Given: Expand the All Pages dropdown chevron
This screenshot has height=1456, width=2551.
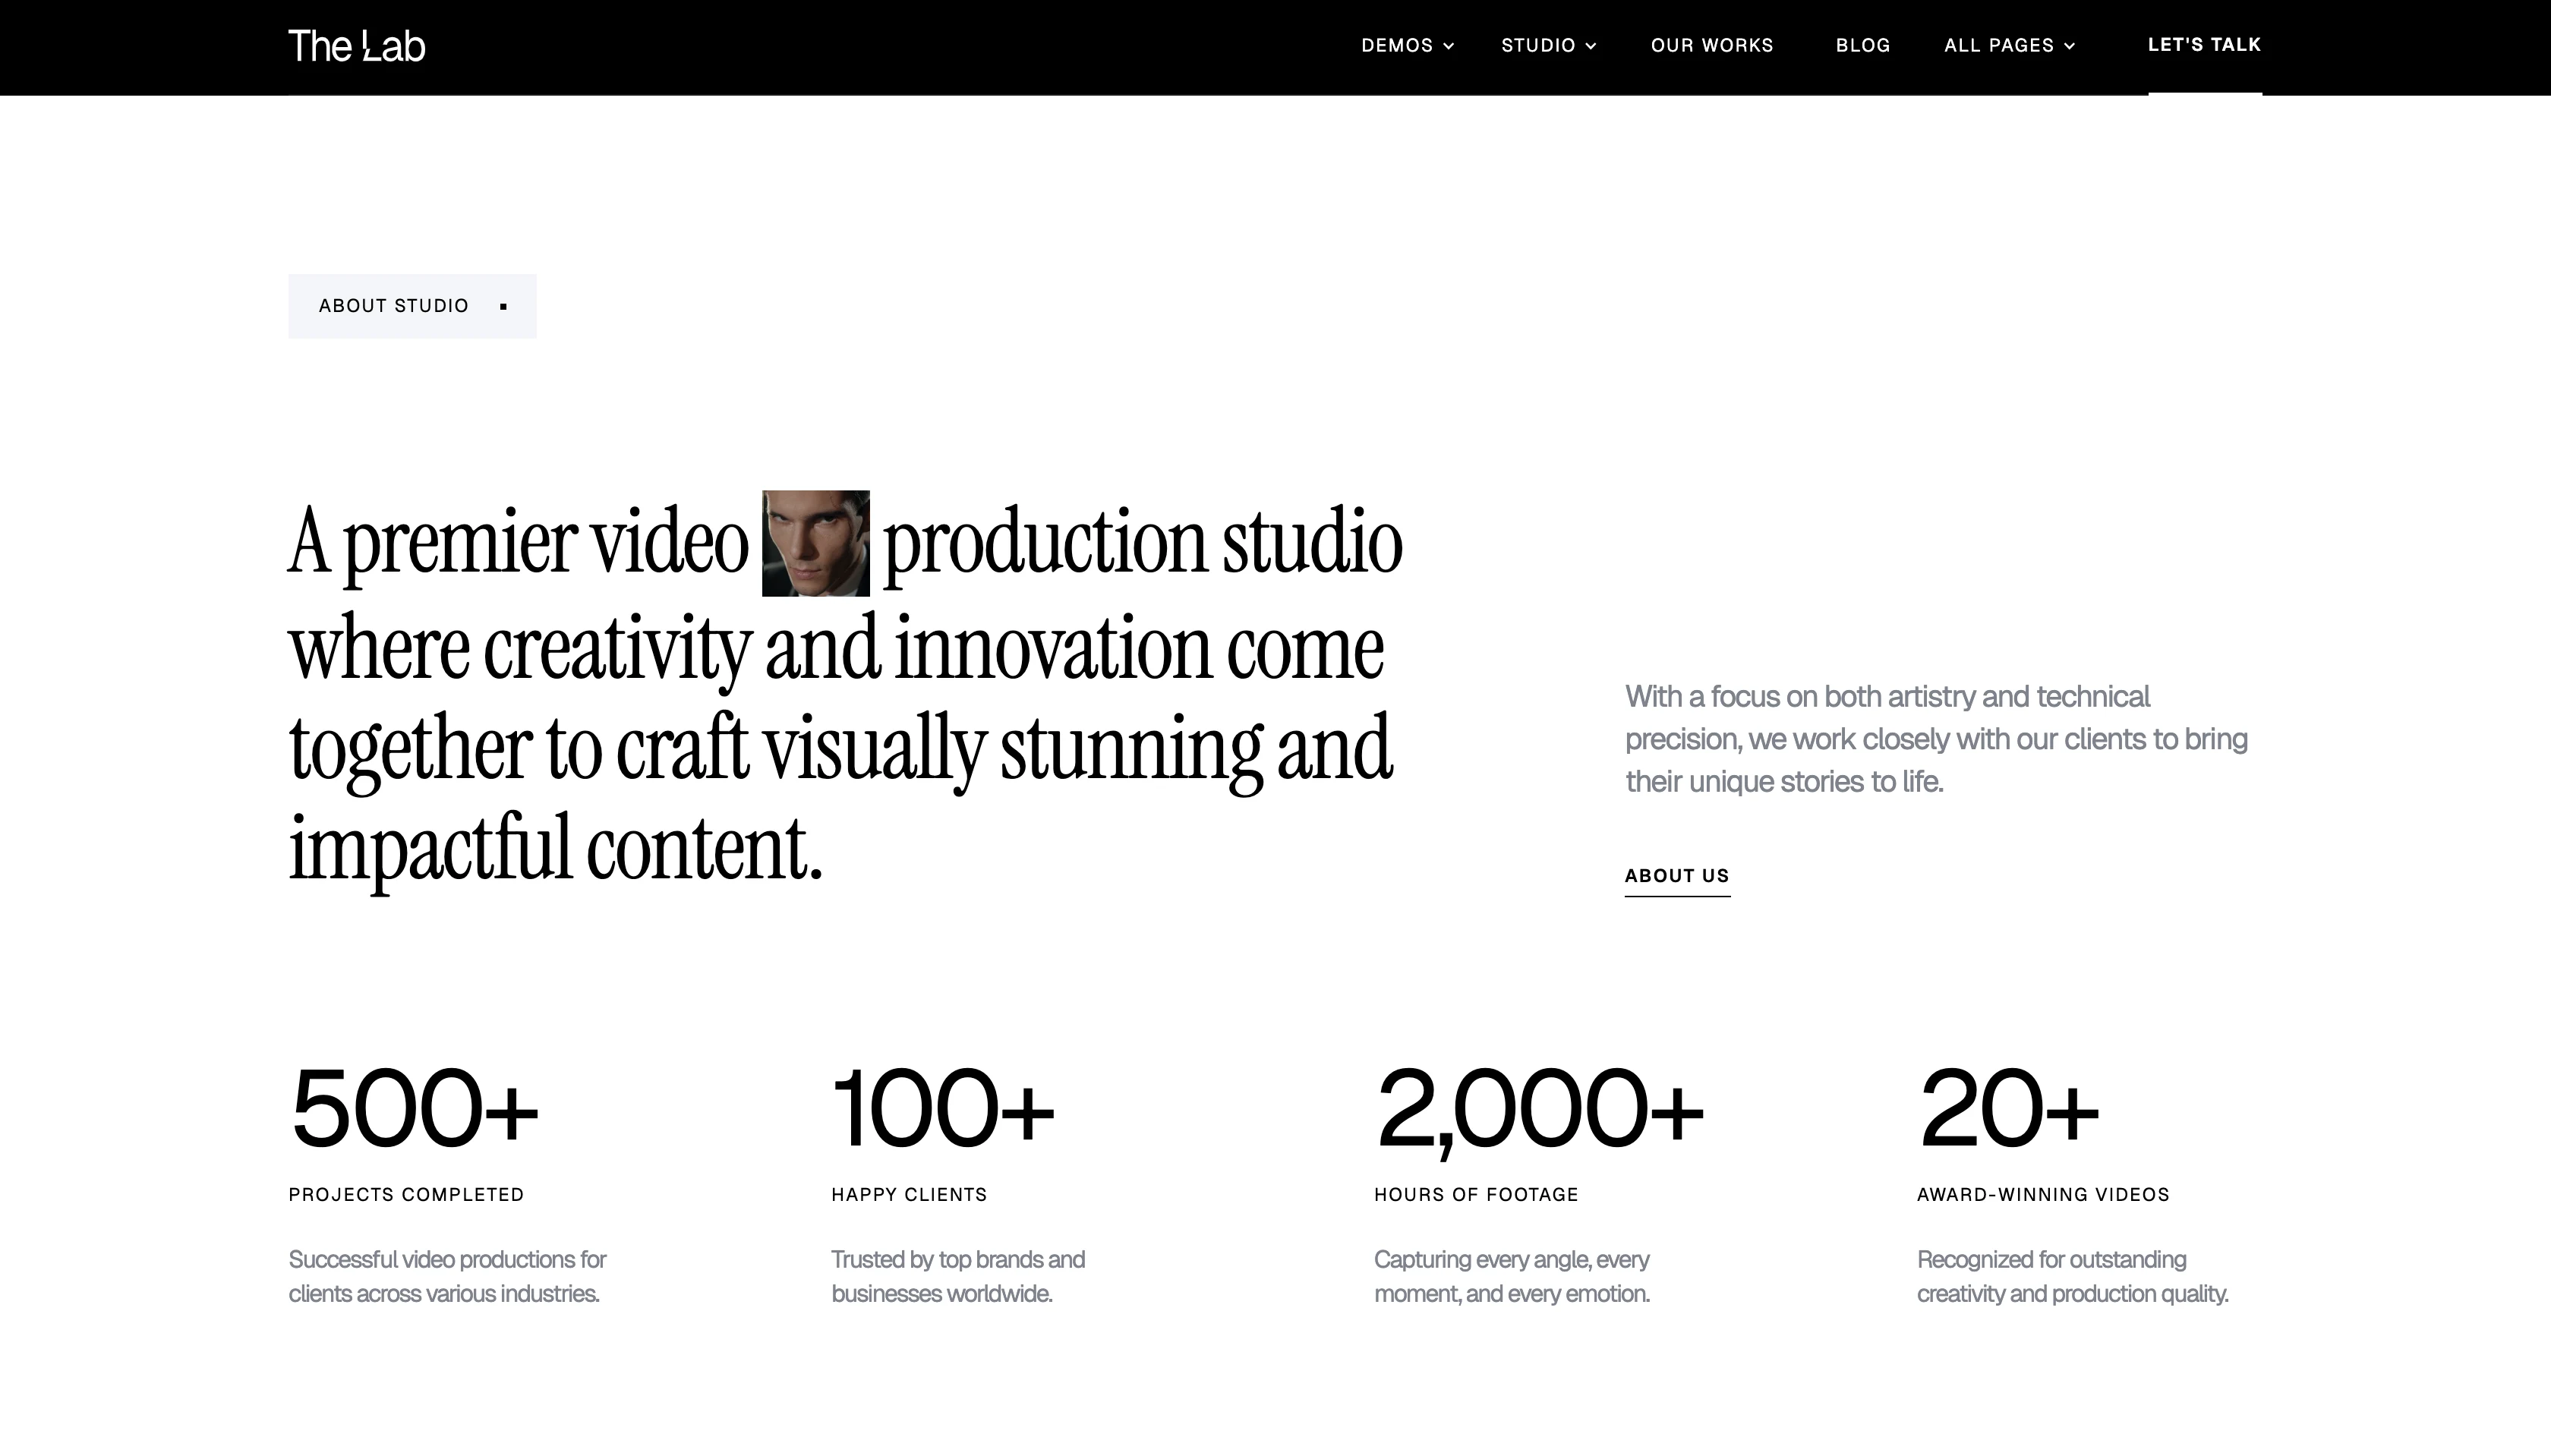Looking at the screenshot, I should pyautogui.click(x=2069, y=46).
